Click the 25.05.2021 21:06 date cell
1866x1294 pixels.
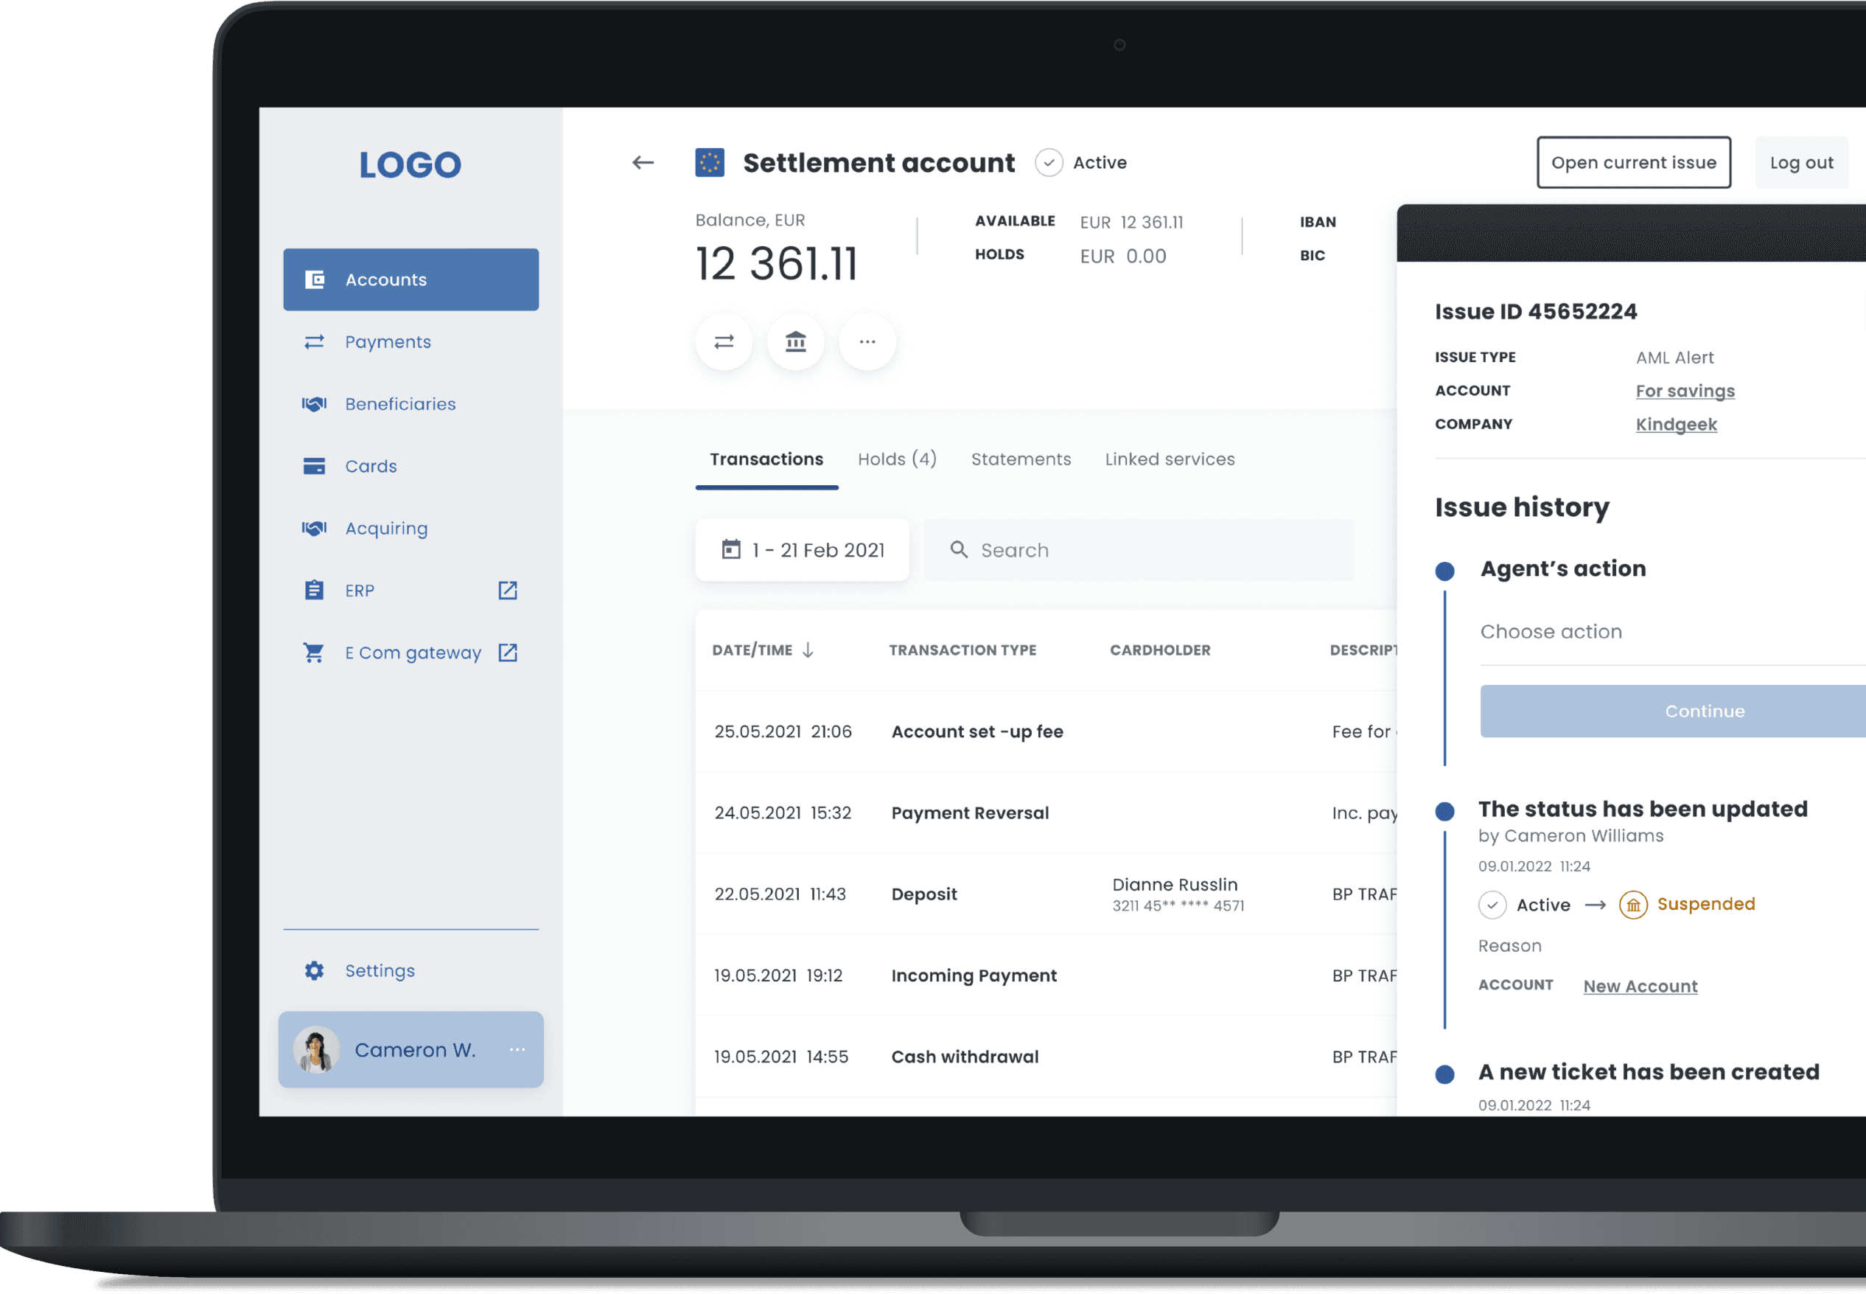click(783, 732)
